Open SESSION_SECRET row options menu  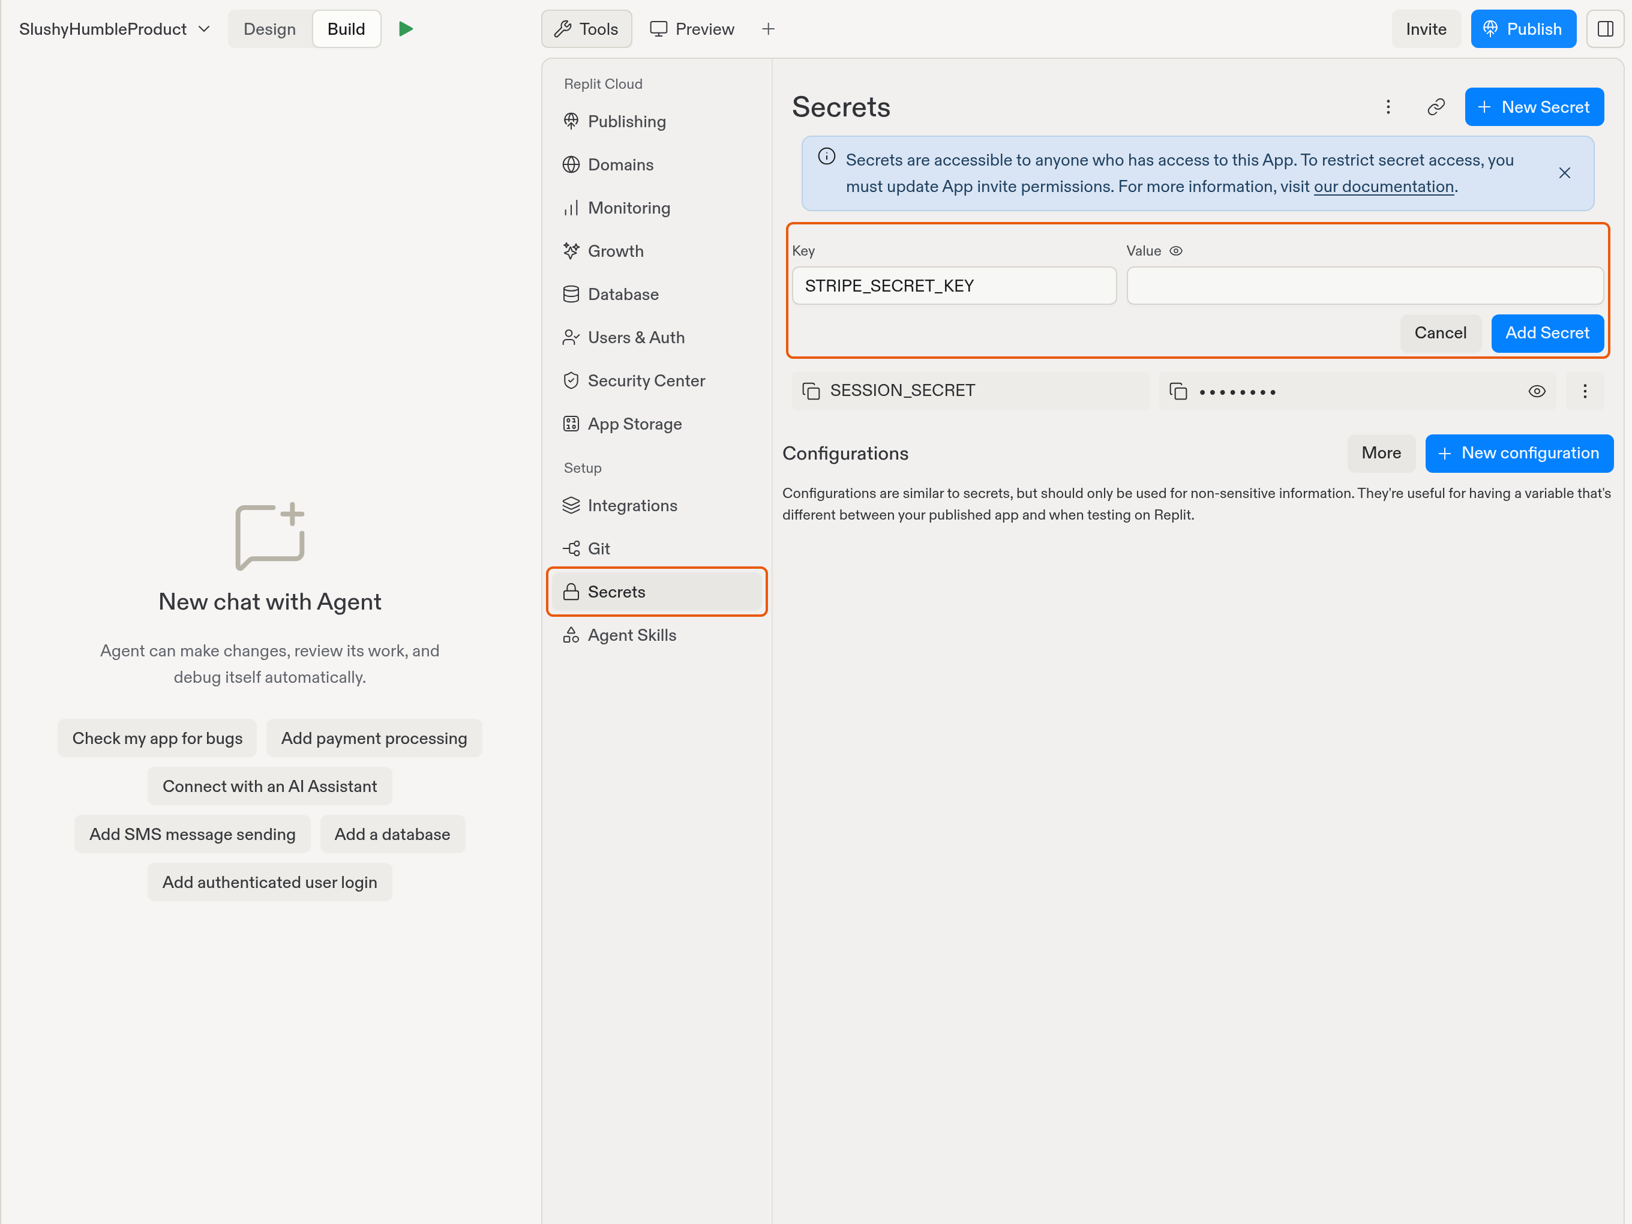(x=1585, y=391)
